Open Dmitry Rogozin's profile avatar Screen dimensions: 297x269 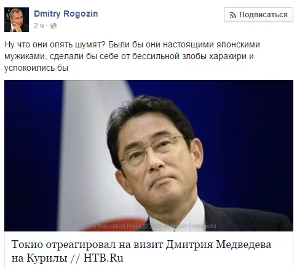[x=17, y=20]
